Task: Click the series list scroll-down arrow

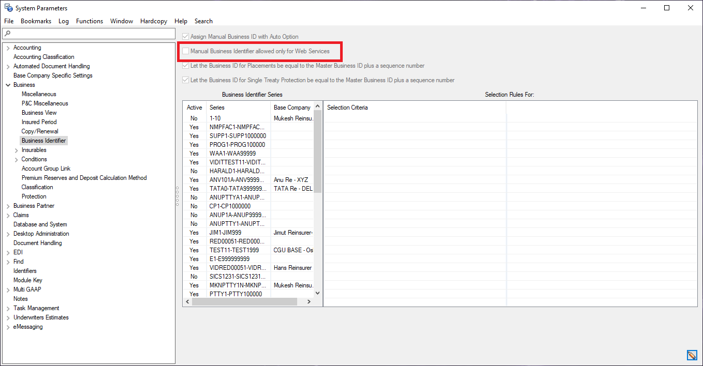Action: tap(317, 293)
